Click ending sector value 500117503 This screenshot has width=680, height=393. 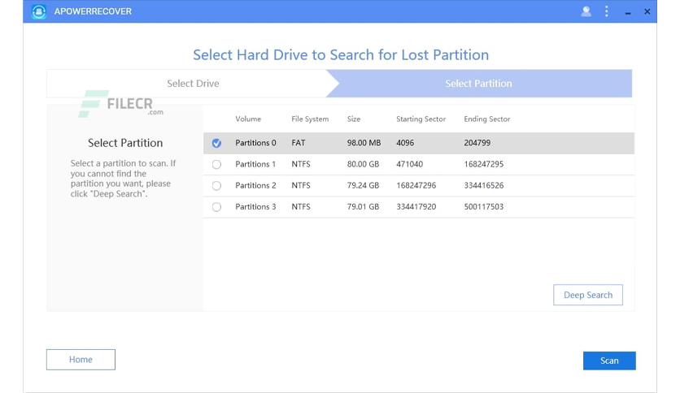pyautogui.click(x=483, y=206)
